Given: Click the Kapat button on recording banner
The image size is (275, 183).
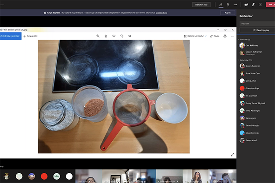Looking at the screenshot, I should pos(228,13).
